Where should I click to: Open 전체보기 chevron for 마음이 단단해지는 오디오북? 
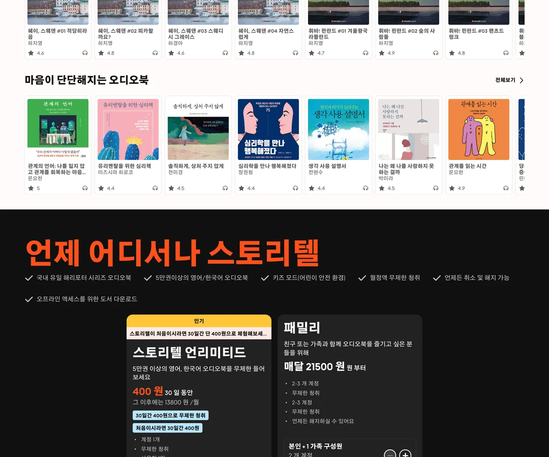pos(522,80)
